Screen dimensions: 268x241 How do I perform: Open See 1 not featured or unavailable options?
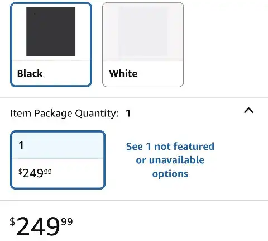(x=170, y=160)
